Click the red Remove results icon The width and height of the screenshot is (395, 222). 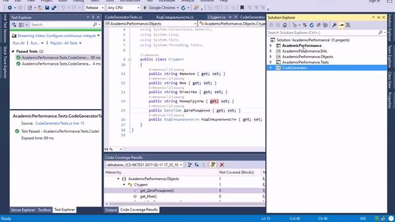click(x=222, y=165)
